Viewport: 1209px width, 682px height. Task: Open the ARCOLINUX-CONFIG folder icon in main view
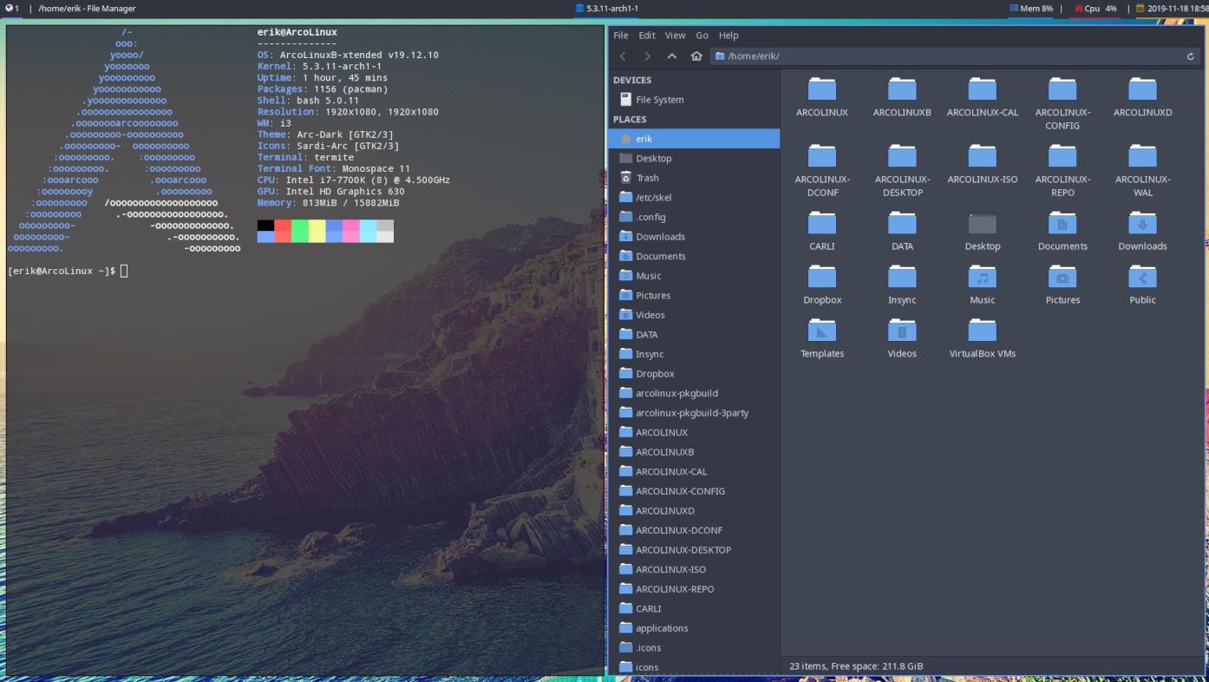(1062, 89)
